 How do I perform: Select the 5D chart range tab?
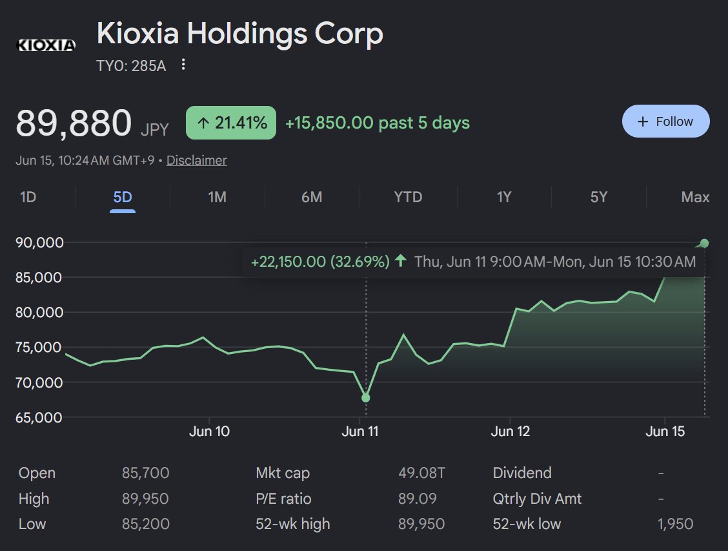tap(123, 197)
